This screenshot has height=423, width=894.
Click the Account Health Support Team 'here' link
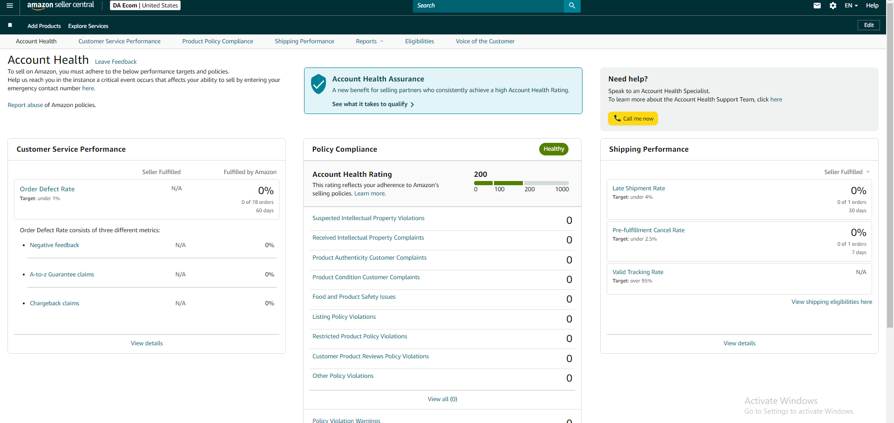(776, 100)
